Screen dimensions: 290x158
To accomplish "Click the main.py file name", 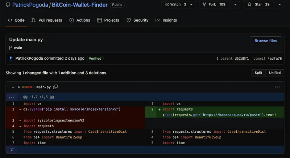I will point(43,87).
